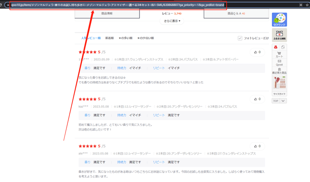This screenshot has height=182, width=310.
Task: Like the 110*** review thumbs-up
Action: click(257, 52)
